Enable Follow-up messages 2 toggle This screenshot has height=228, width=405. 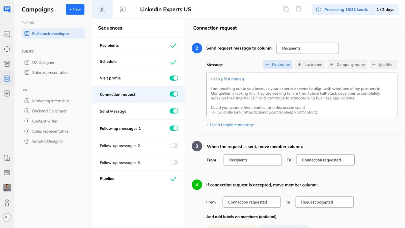coord(174,146)
